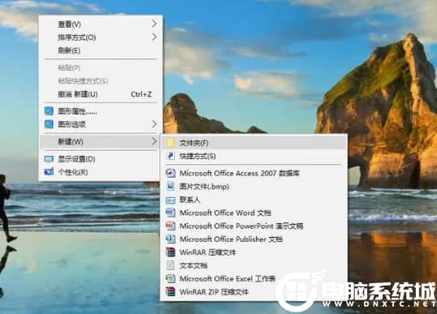Click the bmp image file icon
This screenshot has height=314, width=437.
click(x=171, y=186)
